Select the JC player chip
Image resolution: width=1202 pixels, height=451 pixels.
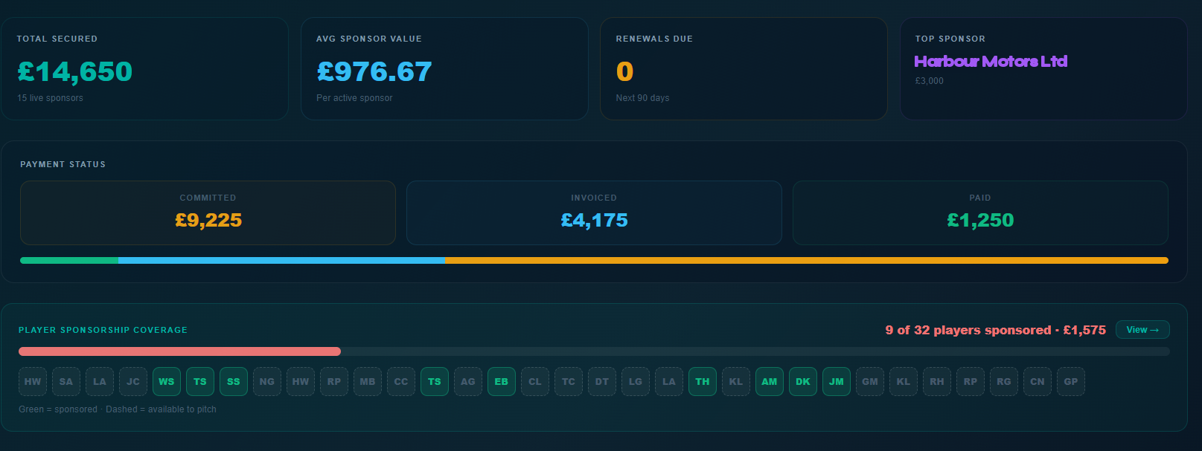pos(133,382)
